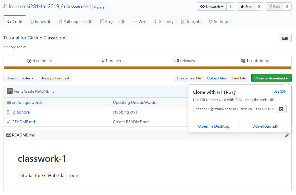The height and width of the screenshot is (195, 296).
Task: Open the Pull requests tab
Action: click(x=75, y=21)
